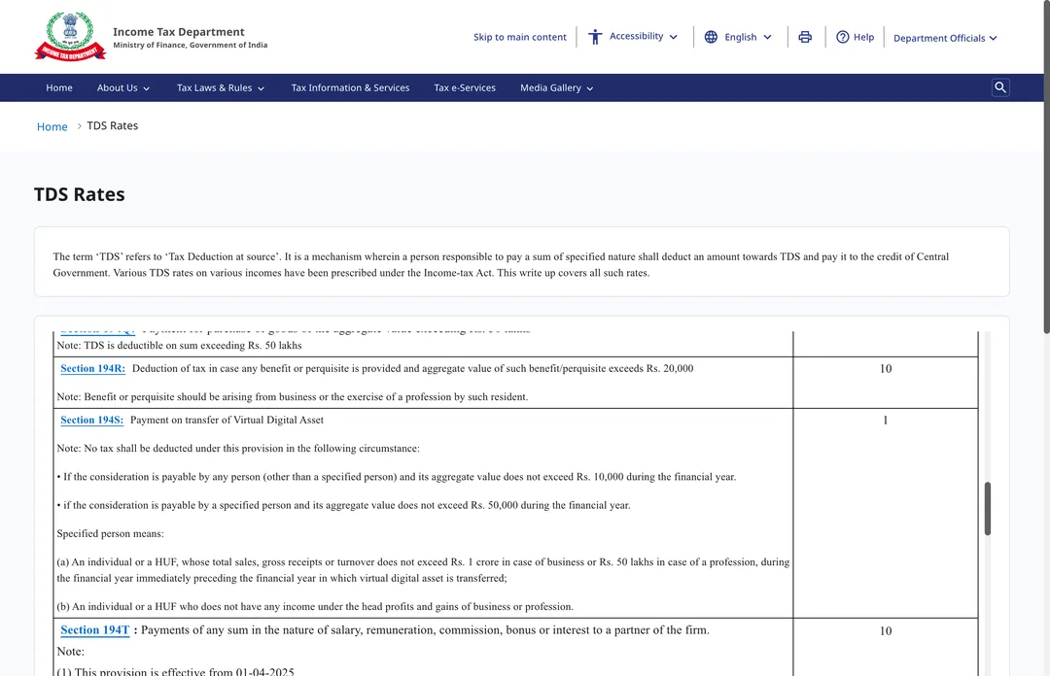Click the Income Tax Department emblem logo
The height and width of the screenshot is (676, 1050).
tap(70, 36)
